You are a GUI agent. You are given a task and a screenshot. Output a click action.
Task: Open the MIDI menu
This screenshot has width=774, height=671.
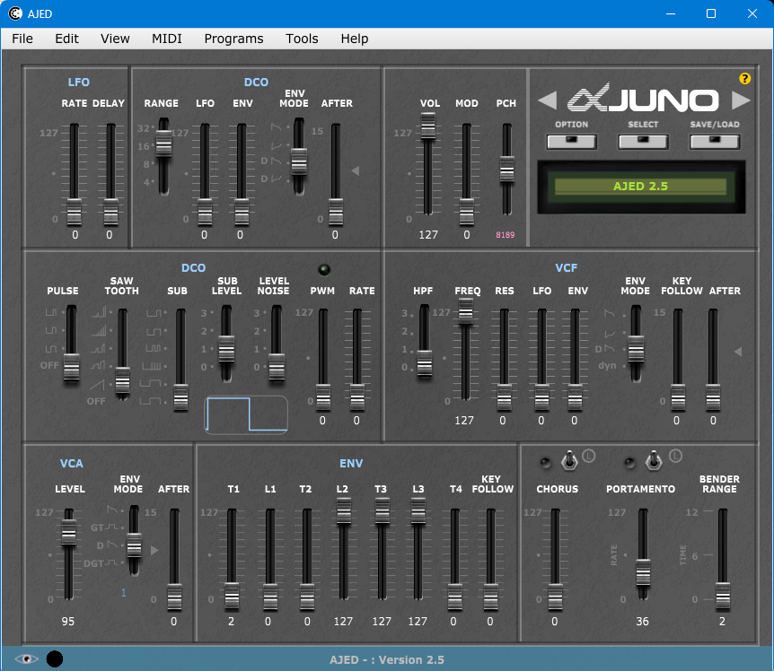click(x=167, y=39)
